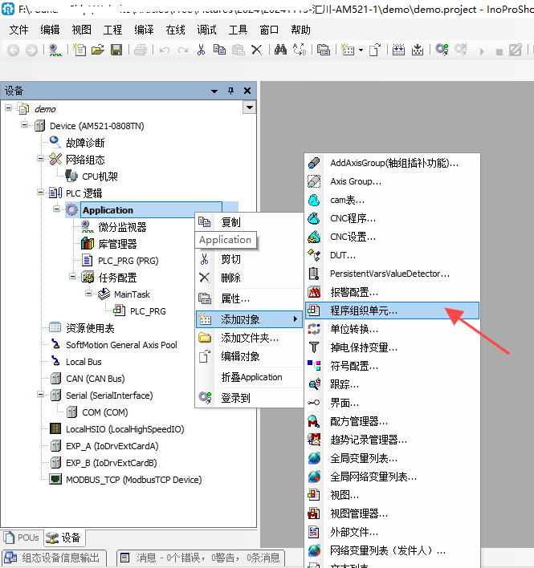Click the Cut scissors icon in the toolbar

tap(202, 50)
